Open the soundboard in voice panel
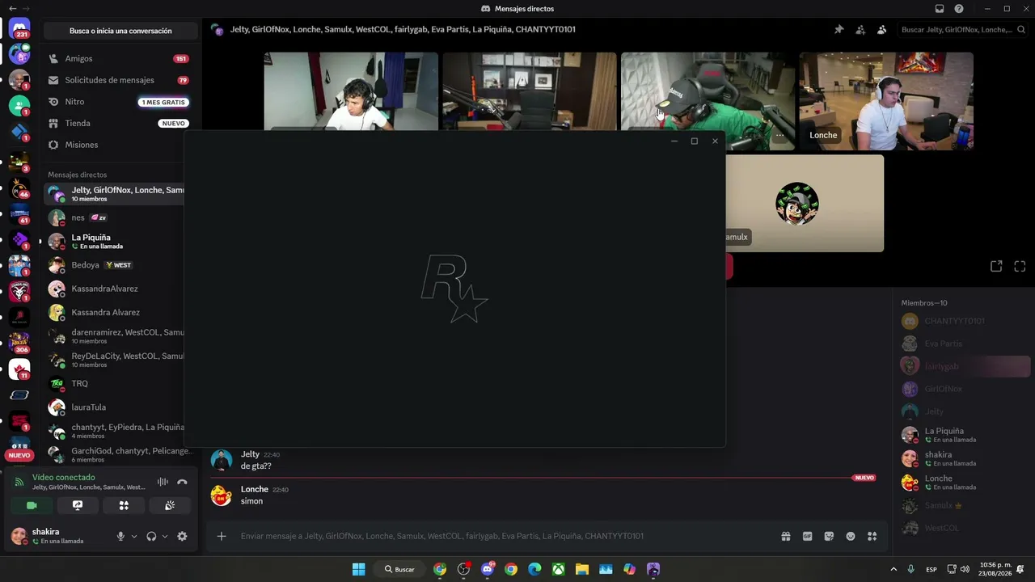 [x=170, y=505]
